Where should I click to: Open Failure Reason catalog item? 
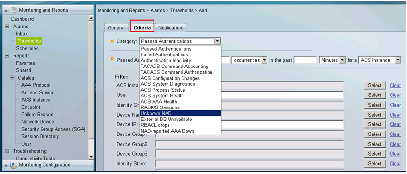point(37,114)
